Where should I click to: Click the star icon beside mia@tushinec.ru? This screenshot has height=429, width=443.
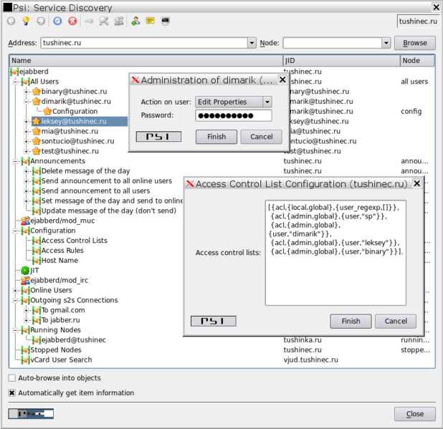point(36,131)
